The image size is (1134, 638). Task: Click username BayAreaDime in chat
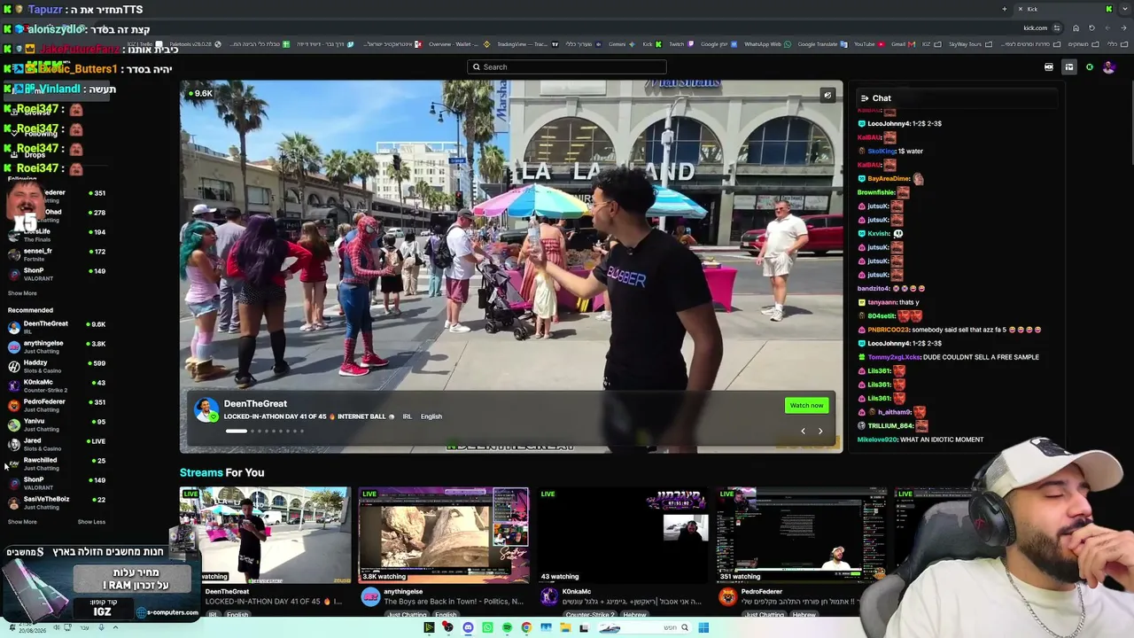point(889,179)
